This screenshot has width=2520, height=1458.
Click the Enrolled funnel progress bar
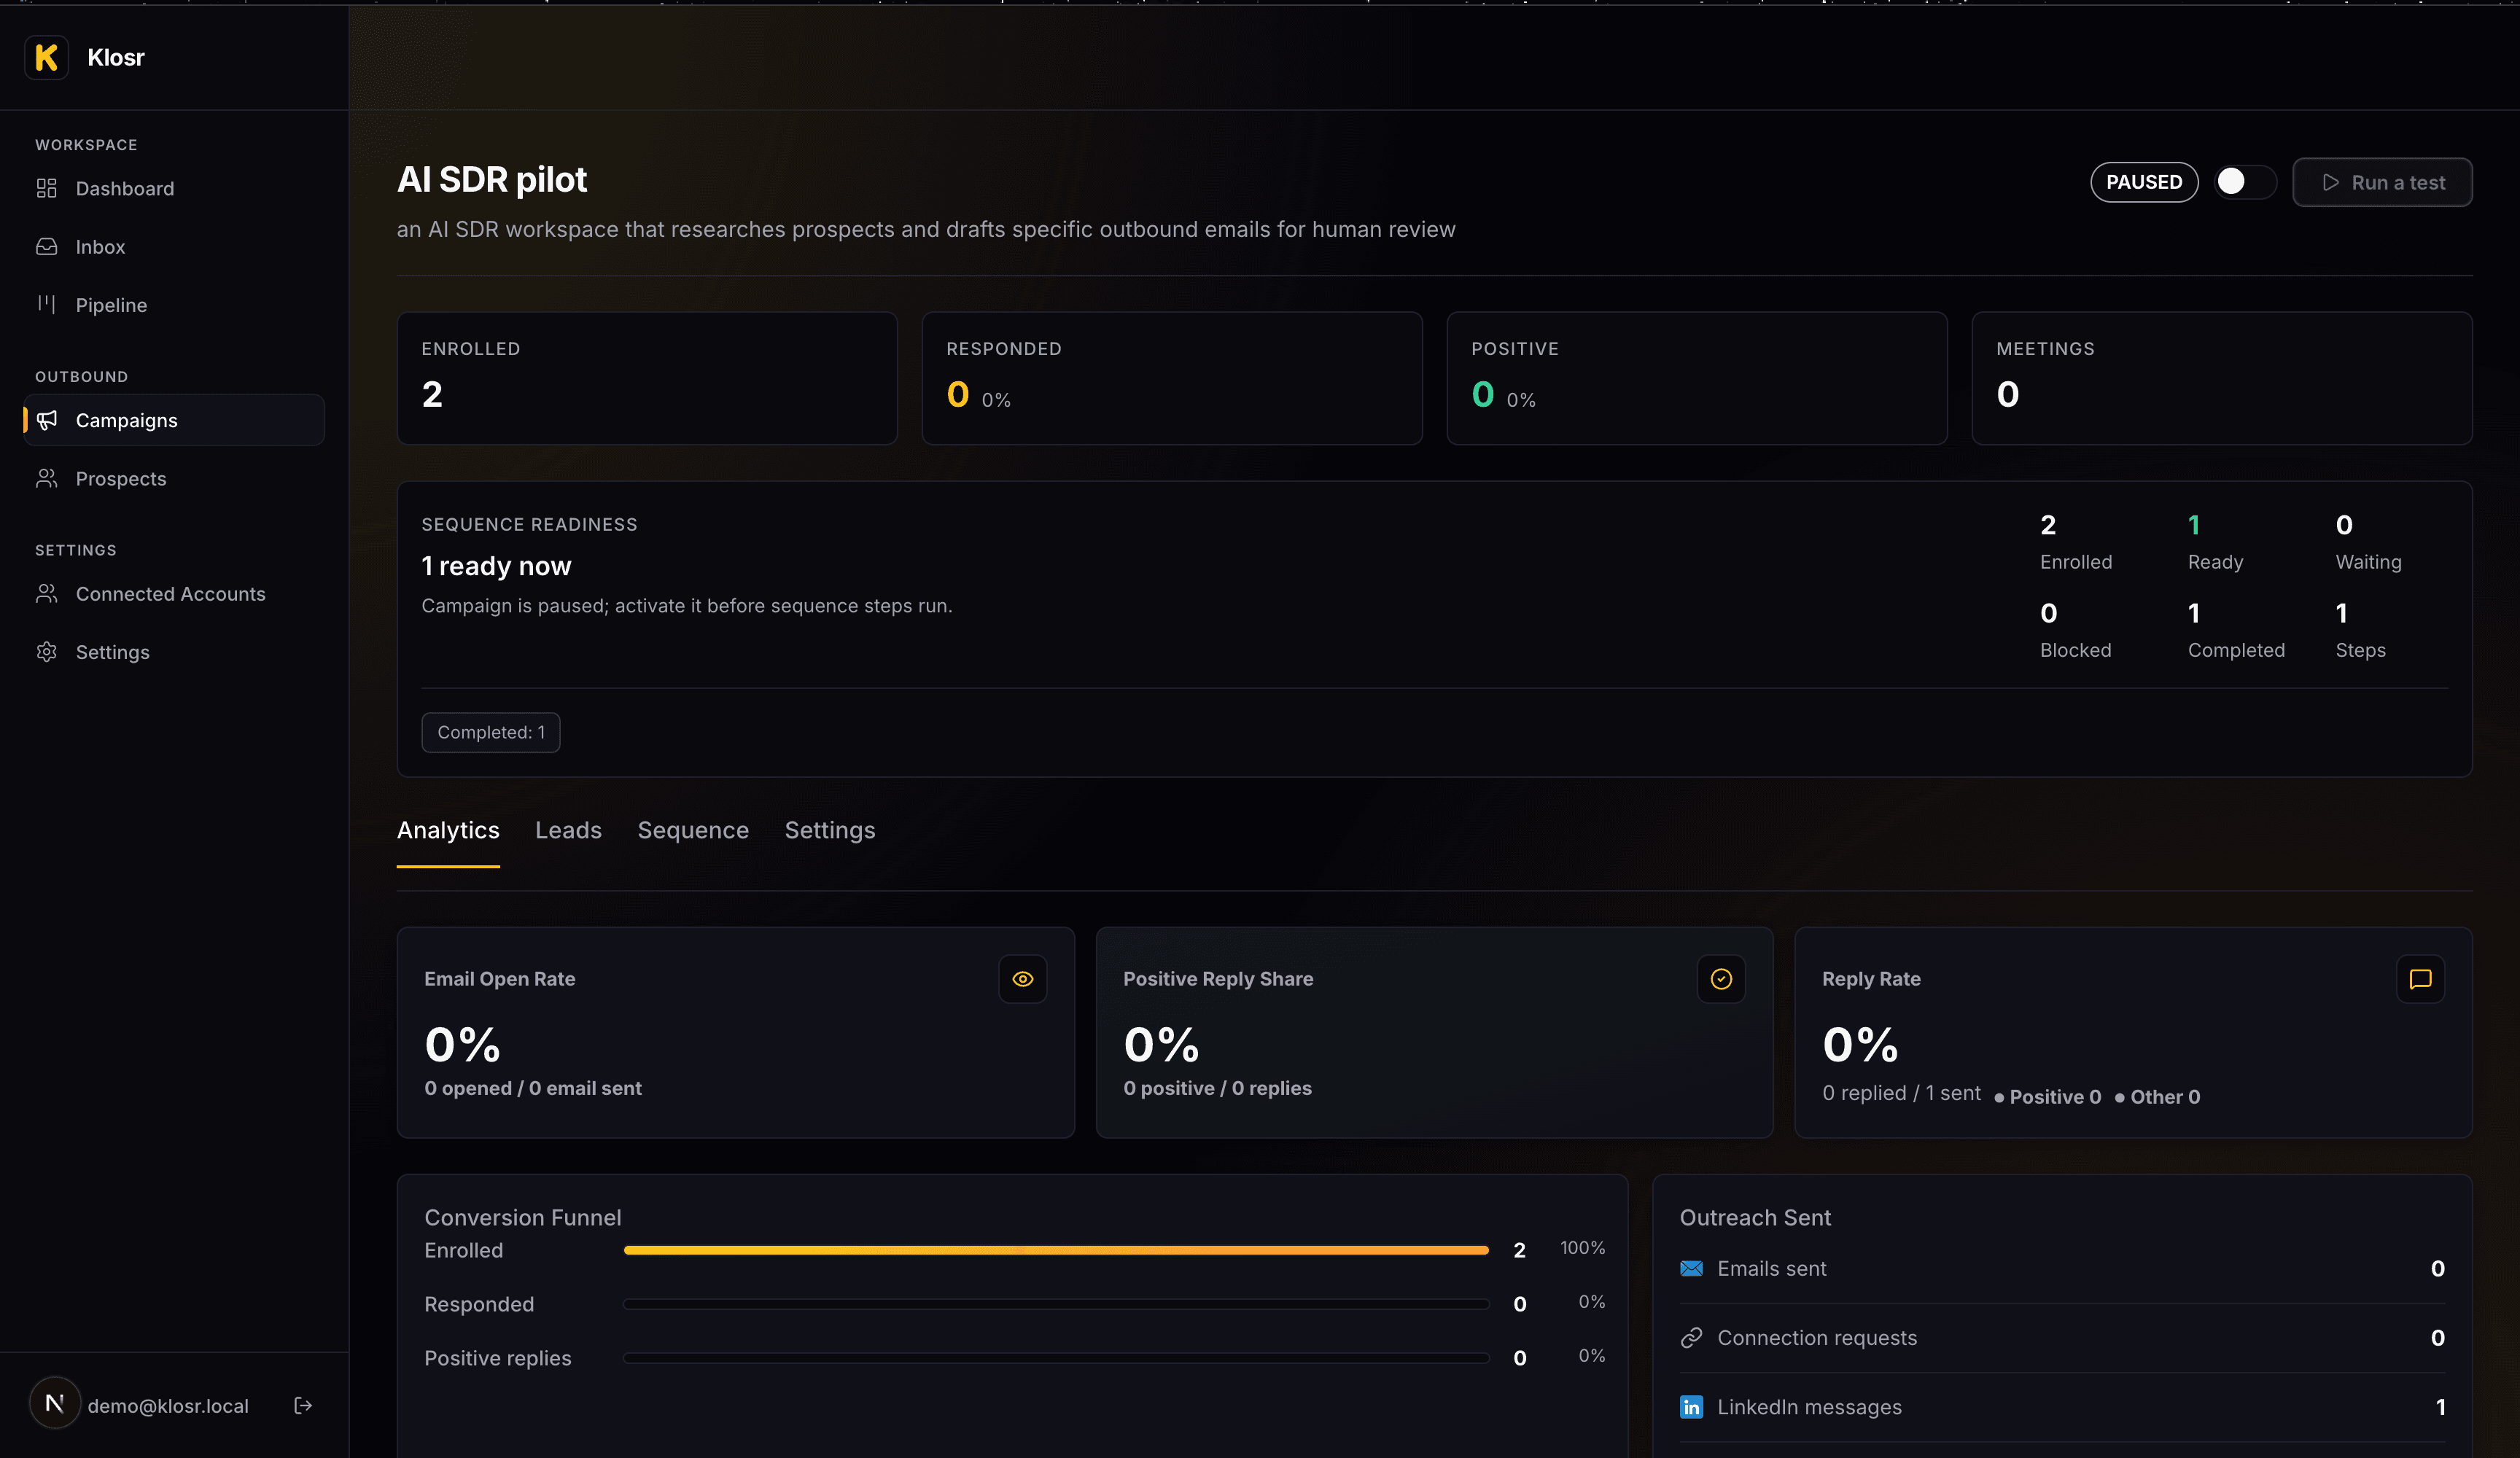[1056, 1250]
